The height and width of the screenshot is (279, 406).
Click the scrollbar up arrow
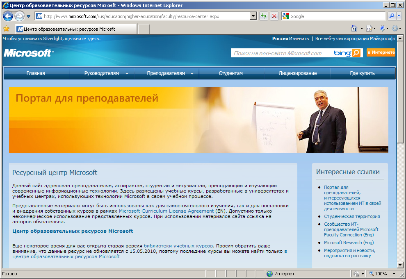click(x=400, y=38)
